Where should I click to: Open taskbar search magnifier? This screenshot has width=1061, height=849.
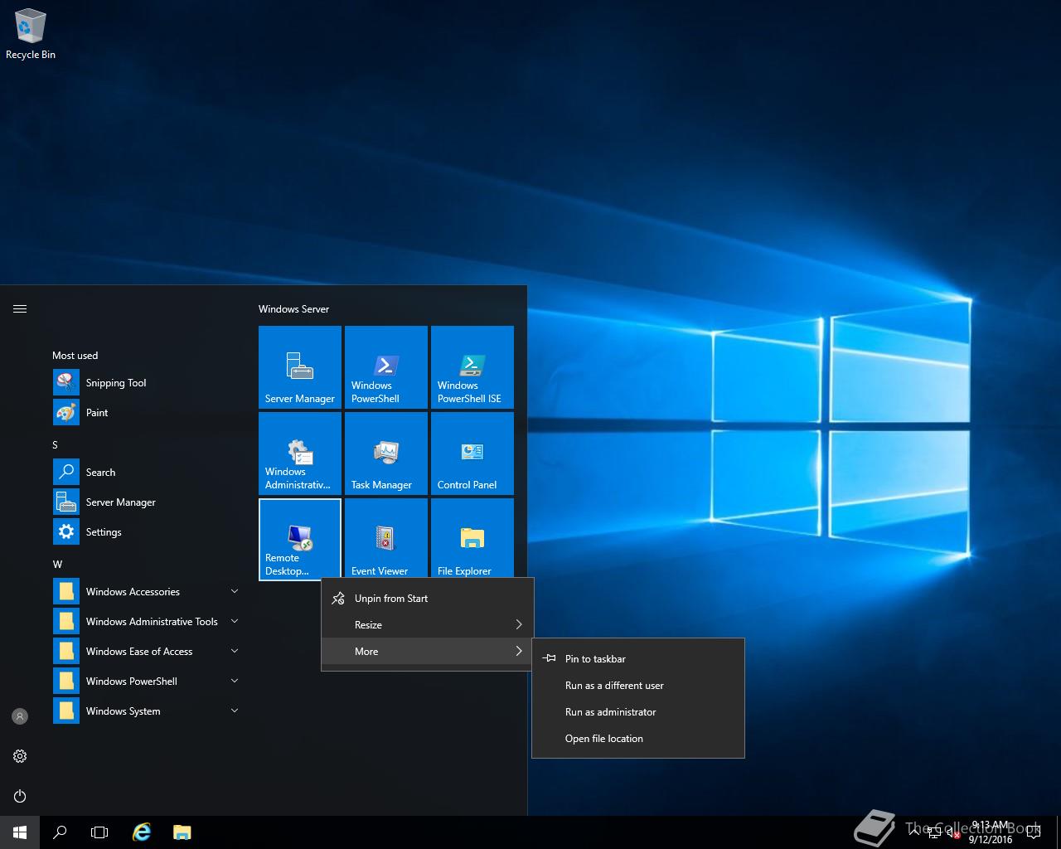(x=60, y=832)
